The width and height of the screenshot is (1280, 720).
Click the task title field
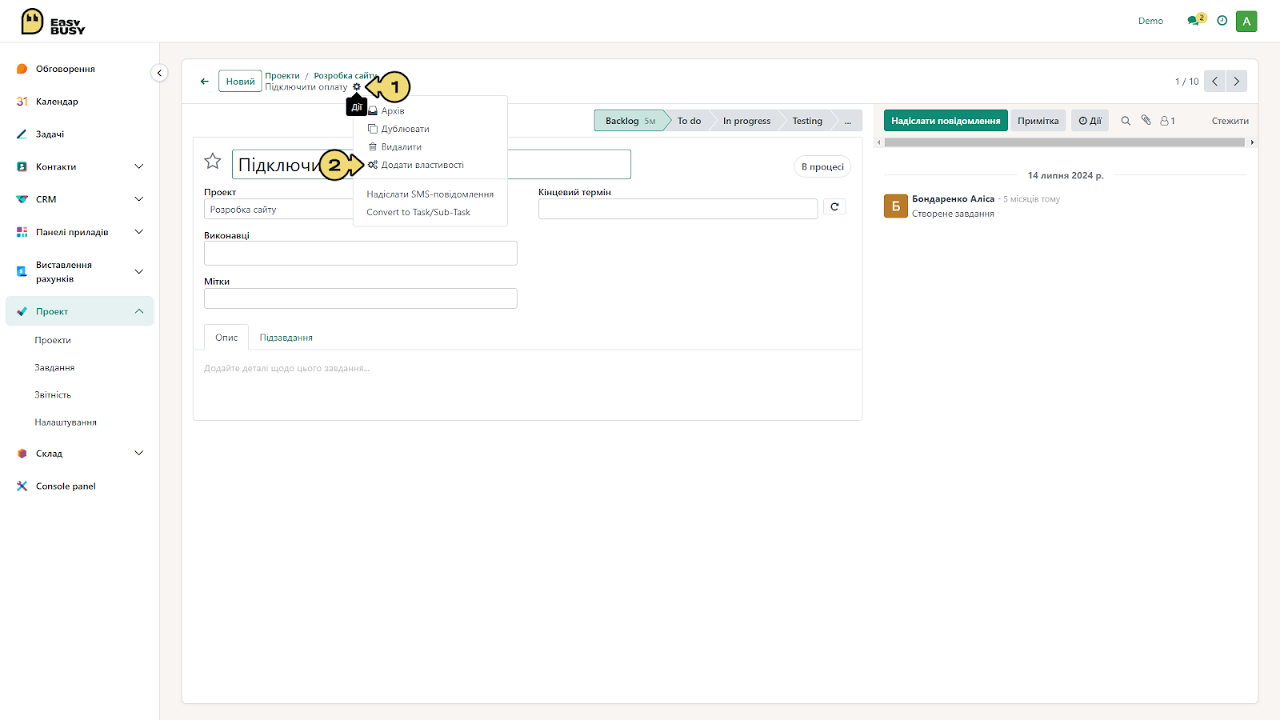click(x=431, y=164)
